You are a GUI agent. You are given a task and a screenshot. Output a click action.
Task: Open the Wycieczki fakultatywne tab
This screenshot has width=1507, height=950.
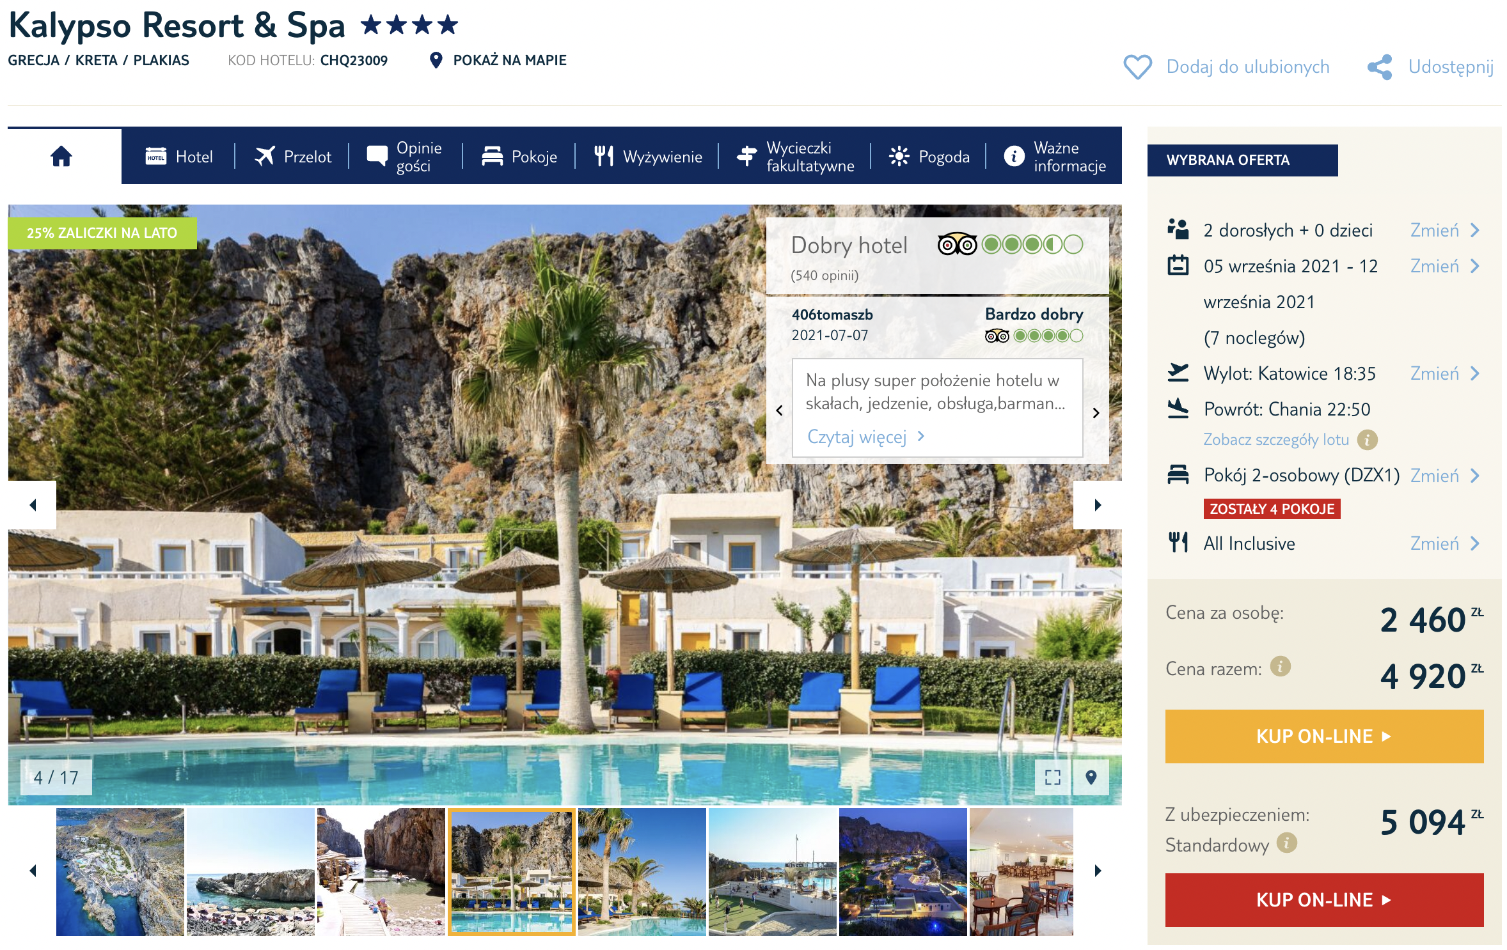[x=795, y=157]
